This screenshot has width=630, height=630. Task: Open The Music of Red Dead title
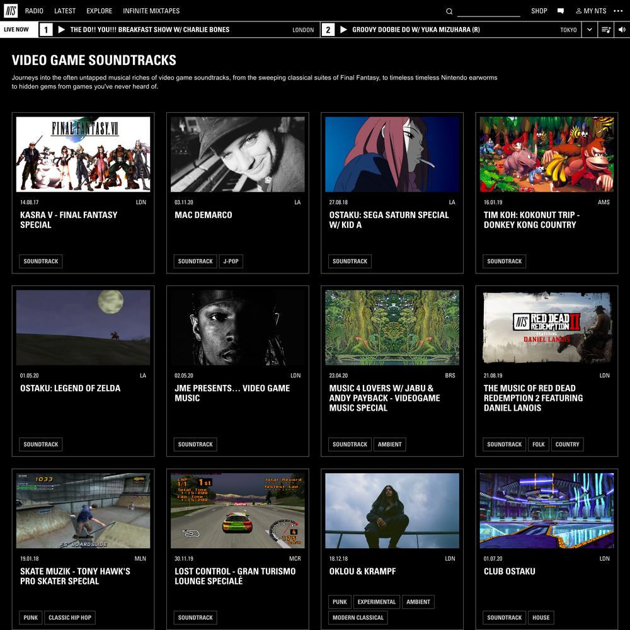coord(533,398)
